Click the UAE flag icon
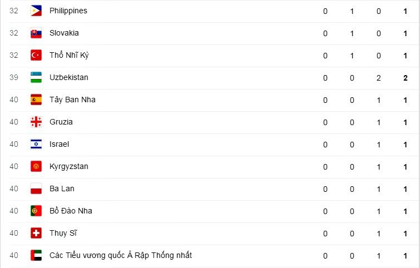Viewport: 420px width, 268px height. point(36,255)
